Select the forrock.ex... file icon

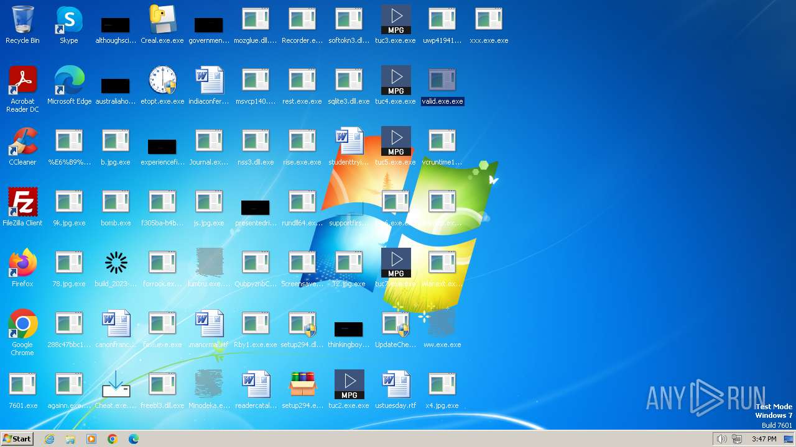point(162,263)
